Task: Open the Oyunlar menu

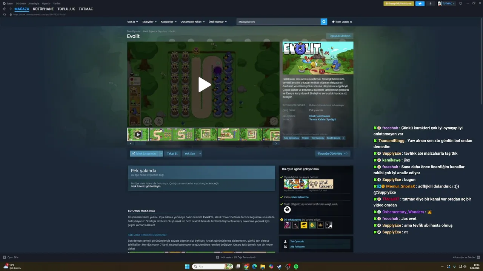Action: (x=46, y=3)
